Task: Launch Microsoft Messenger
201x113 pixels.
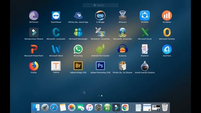Action: [x=78, y=32]
